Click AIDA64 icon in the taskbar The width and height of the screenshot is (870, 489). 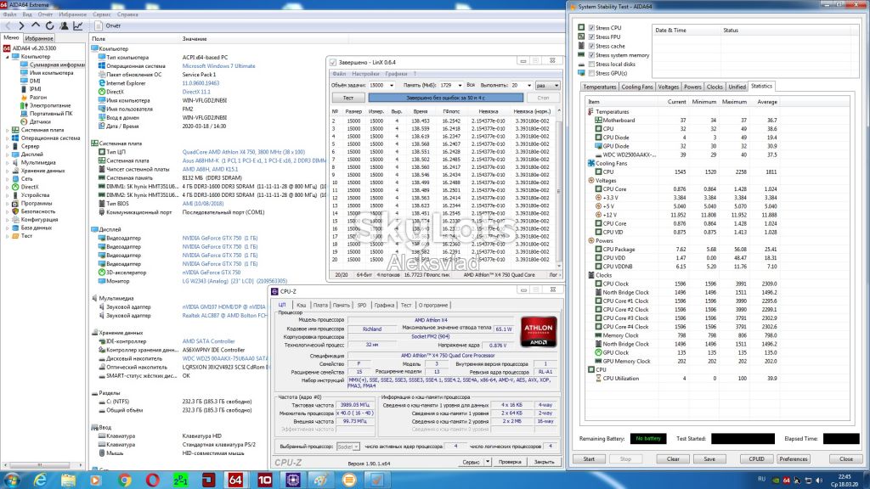tap(235, 480)
